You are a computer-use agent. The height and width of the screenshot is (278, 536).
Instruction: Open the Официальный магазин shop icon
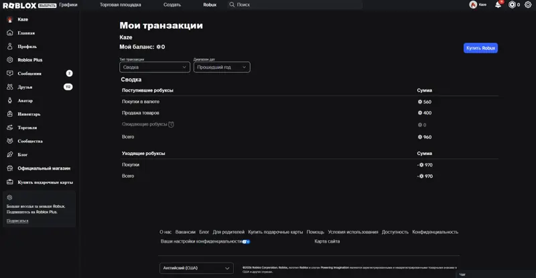[x=10, y=168]
